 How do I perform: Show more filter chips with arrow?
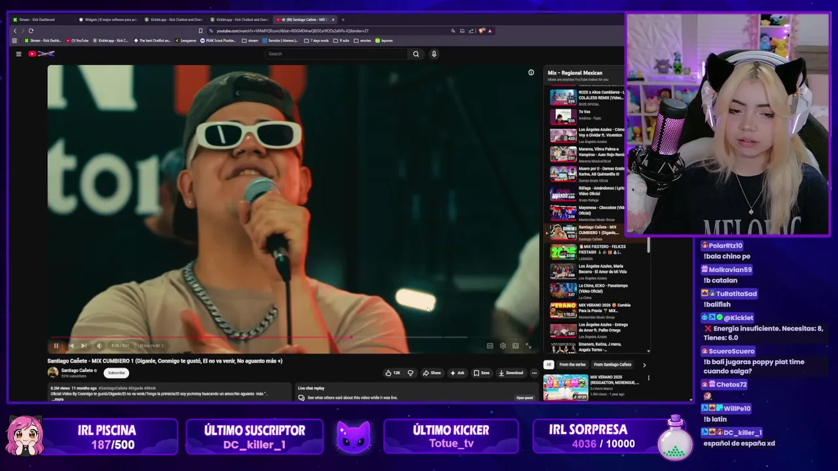pos(644,364)
